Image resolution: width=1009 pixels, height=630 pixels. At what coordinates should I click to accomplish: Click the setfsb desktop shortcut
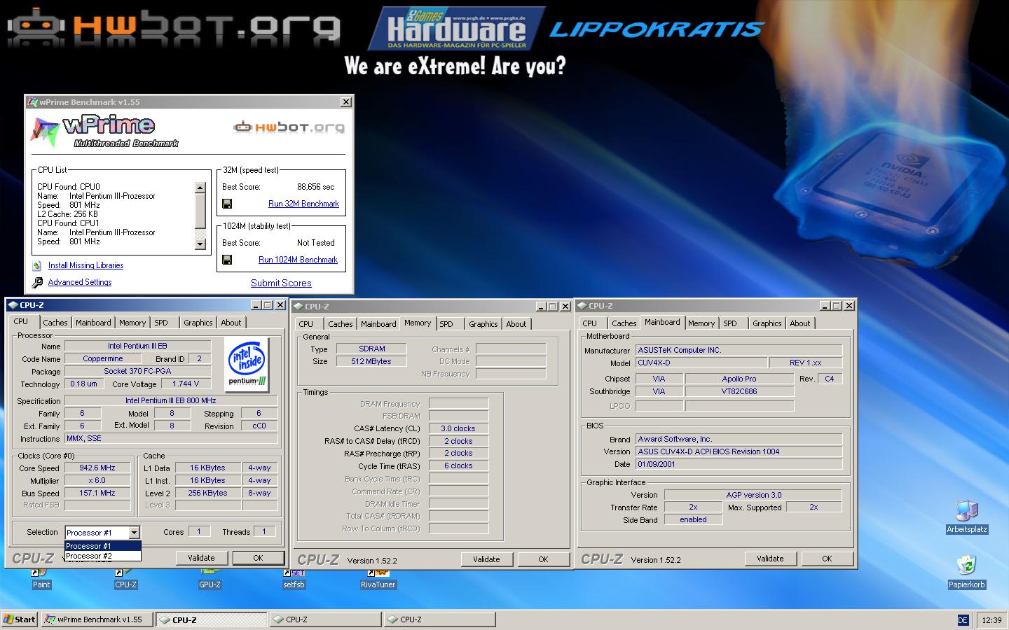tap(294, 578)
